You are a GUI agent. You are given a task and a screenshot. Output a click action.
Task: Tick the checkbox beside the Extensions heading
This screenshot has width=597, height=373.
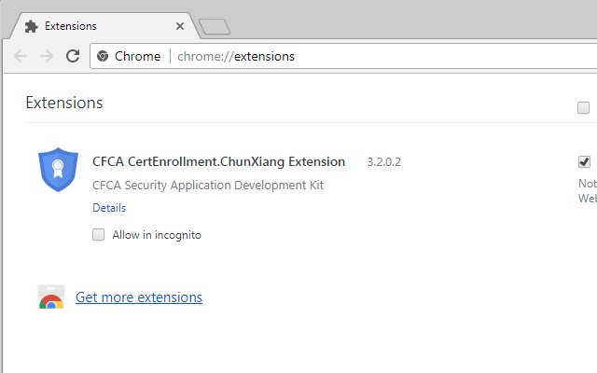583,108
